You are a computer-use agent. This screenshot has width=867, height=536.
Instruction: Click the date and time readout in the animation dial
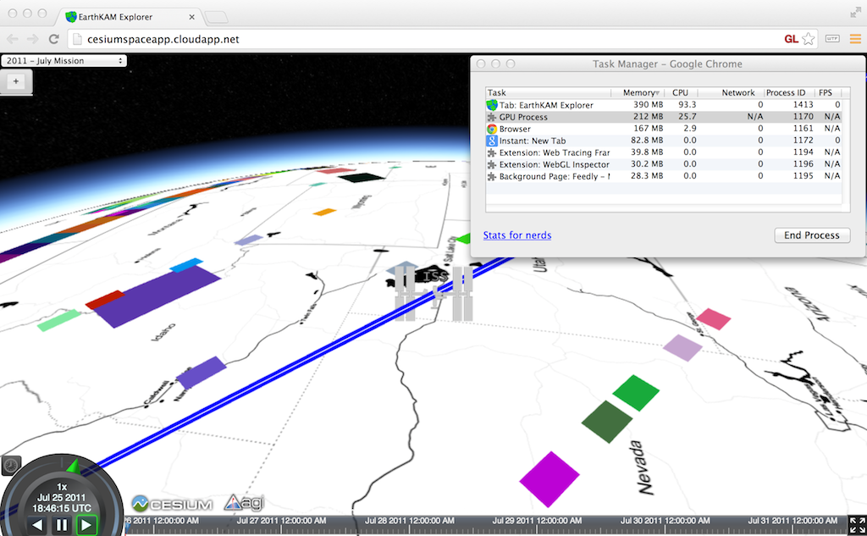click(x=61, y=503)
